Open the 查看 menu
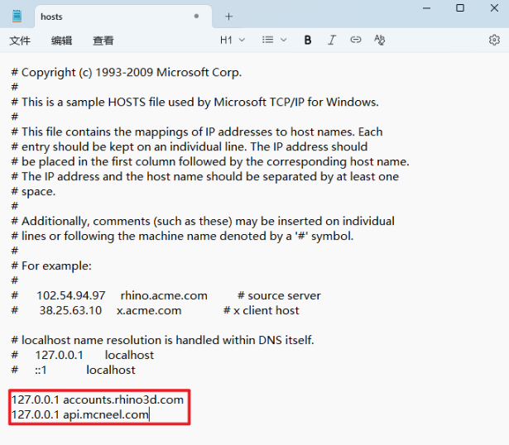Screen dimensions: 509x445 point(103,41)
